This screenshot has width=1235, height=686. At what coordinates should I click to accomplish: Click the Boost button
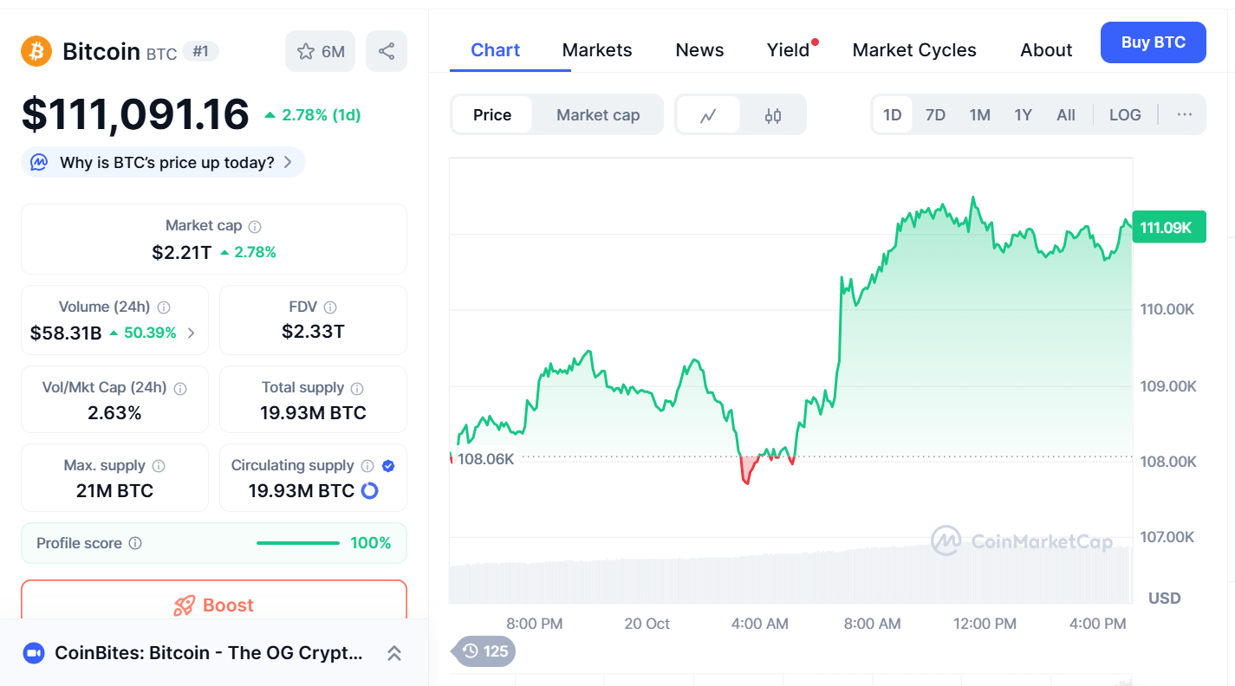[x=214, y=605]
